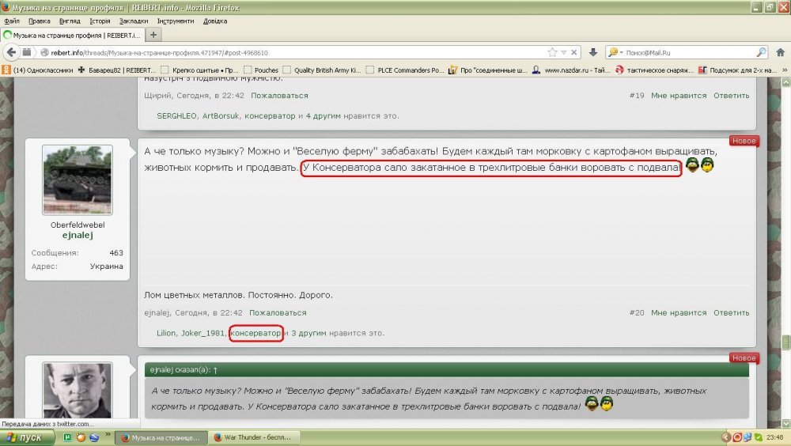Click the magnifier icon in the Mail.Ru search box
The image size is (791, 446).
tap(760, 52)
